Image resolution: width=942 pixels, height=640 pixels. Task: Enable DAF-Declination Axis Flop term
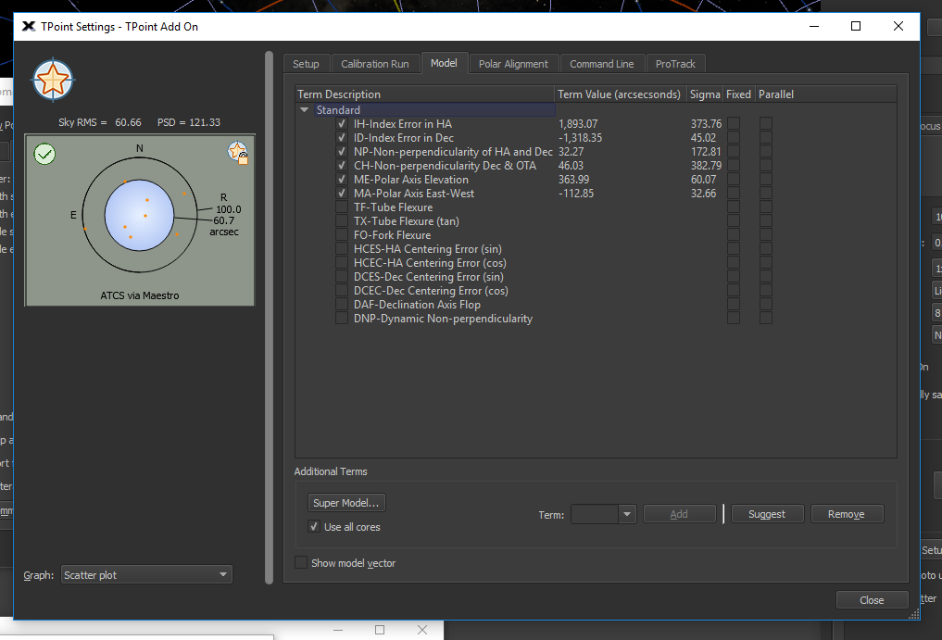click(342, 304)
